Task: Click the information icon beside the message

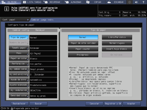Action: tap(7, 9)
